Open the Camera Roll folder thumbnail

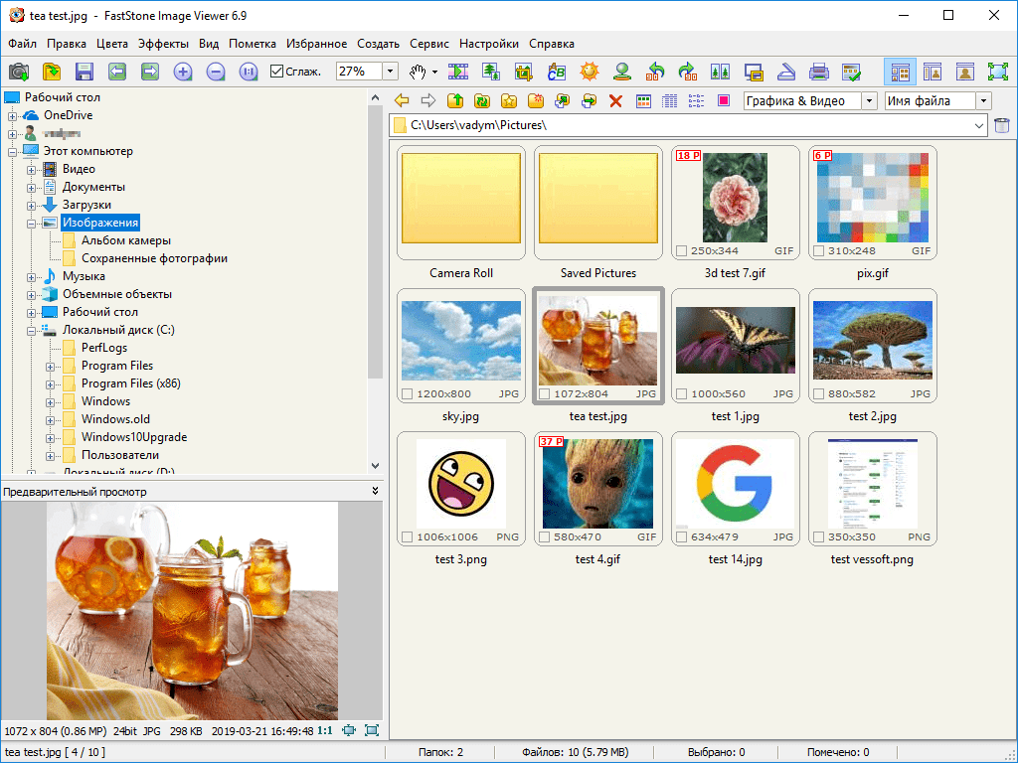click(x=461, y=203)
